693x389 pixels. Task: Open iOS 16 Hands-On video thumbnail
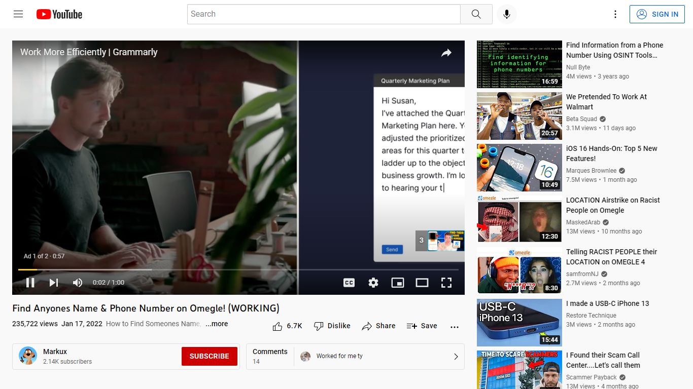[519, 168]
